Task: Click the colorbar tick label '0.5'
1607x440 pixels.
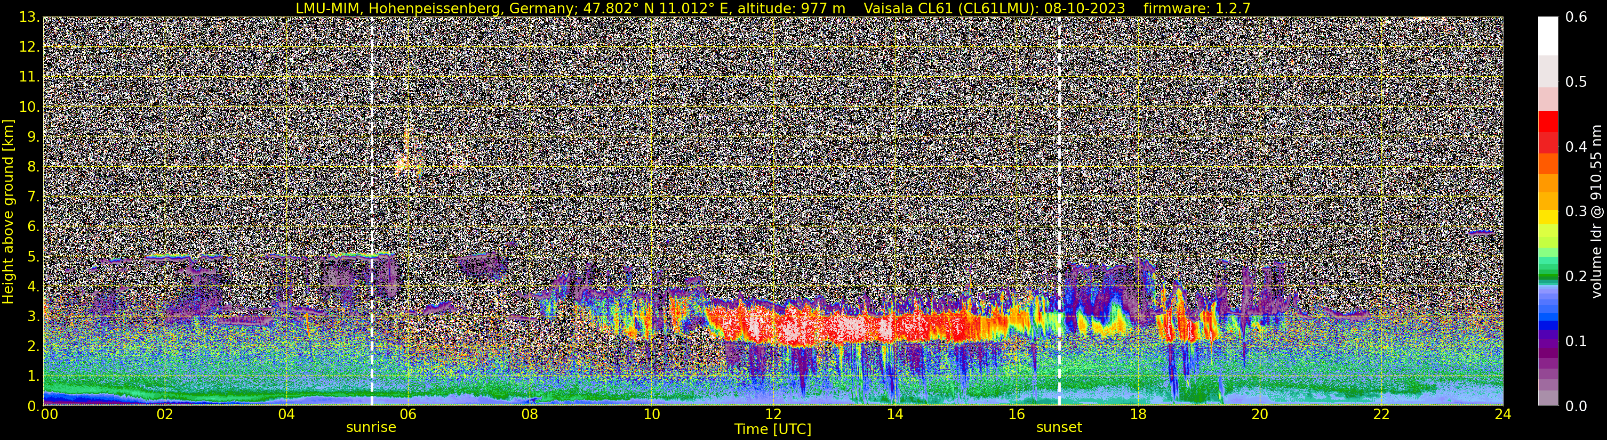Action: tap(1577, 82)
